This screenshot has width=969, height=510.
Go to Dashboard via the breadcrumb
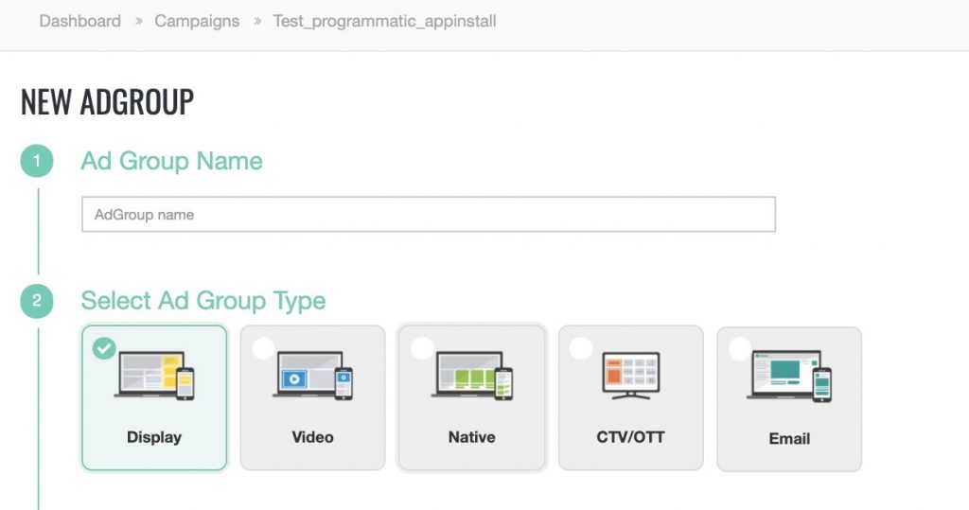pos(79,21)
